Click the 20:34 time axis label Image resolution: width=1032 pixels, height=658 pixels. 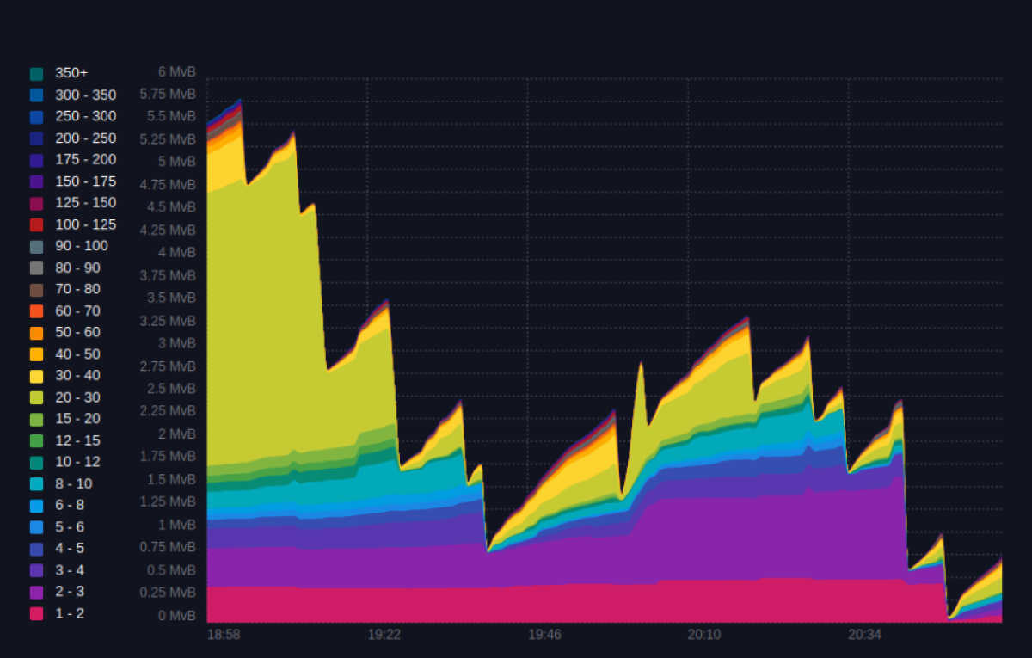(x=864, y=635)
